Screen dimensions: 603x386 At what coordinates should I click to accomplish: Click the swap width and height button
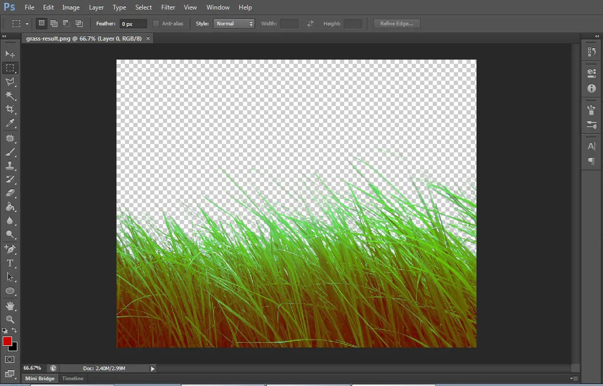click(x=310, y=24)
